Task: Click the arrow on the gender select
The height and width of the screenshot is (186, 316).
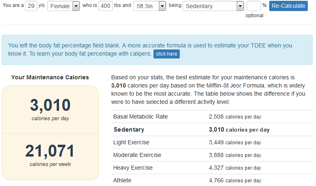Action: pyautogui.click(x=76, y=6)
